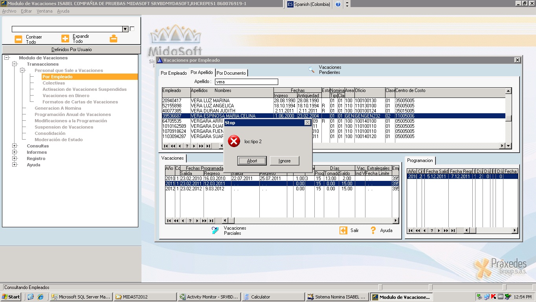Viewport: 536px width, 302px height.
Task: Click the Vacaciones Parciales icon
Action: tap(215, 230)
